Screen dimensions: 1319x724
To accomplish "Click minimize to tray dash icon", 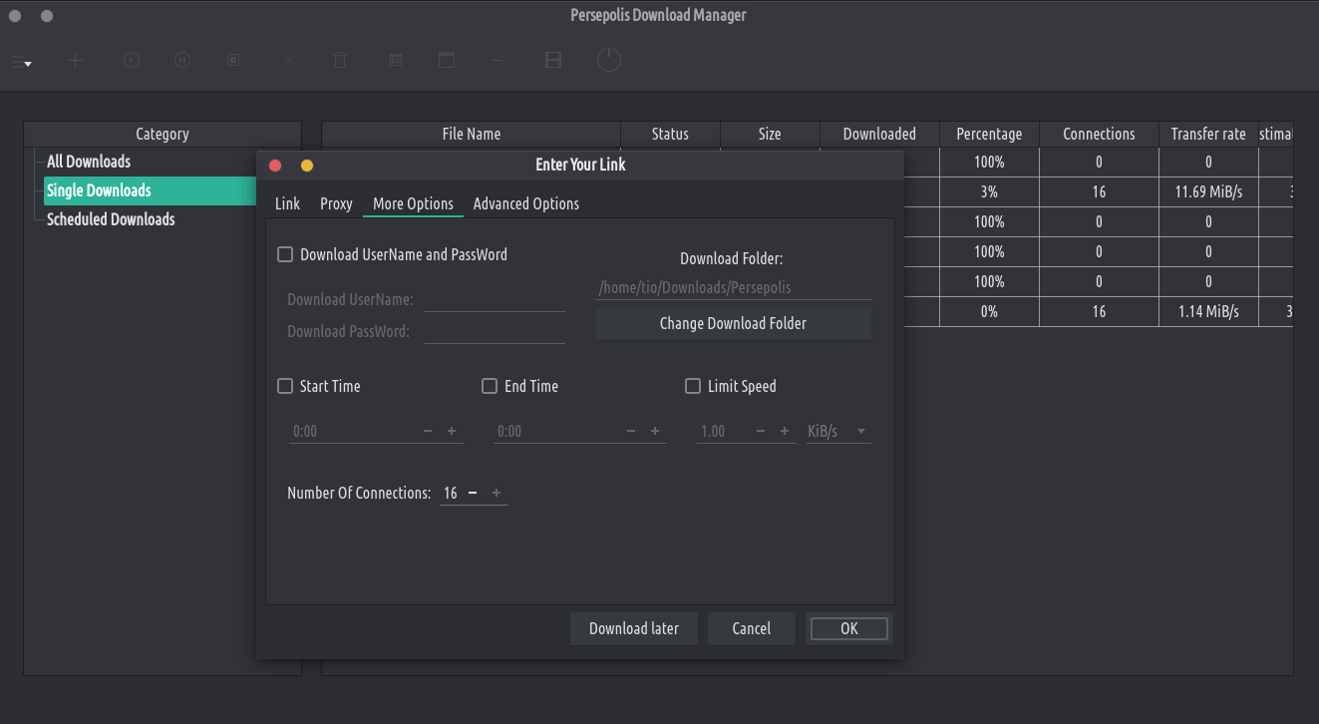I will coord(496,61).
